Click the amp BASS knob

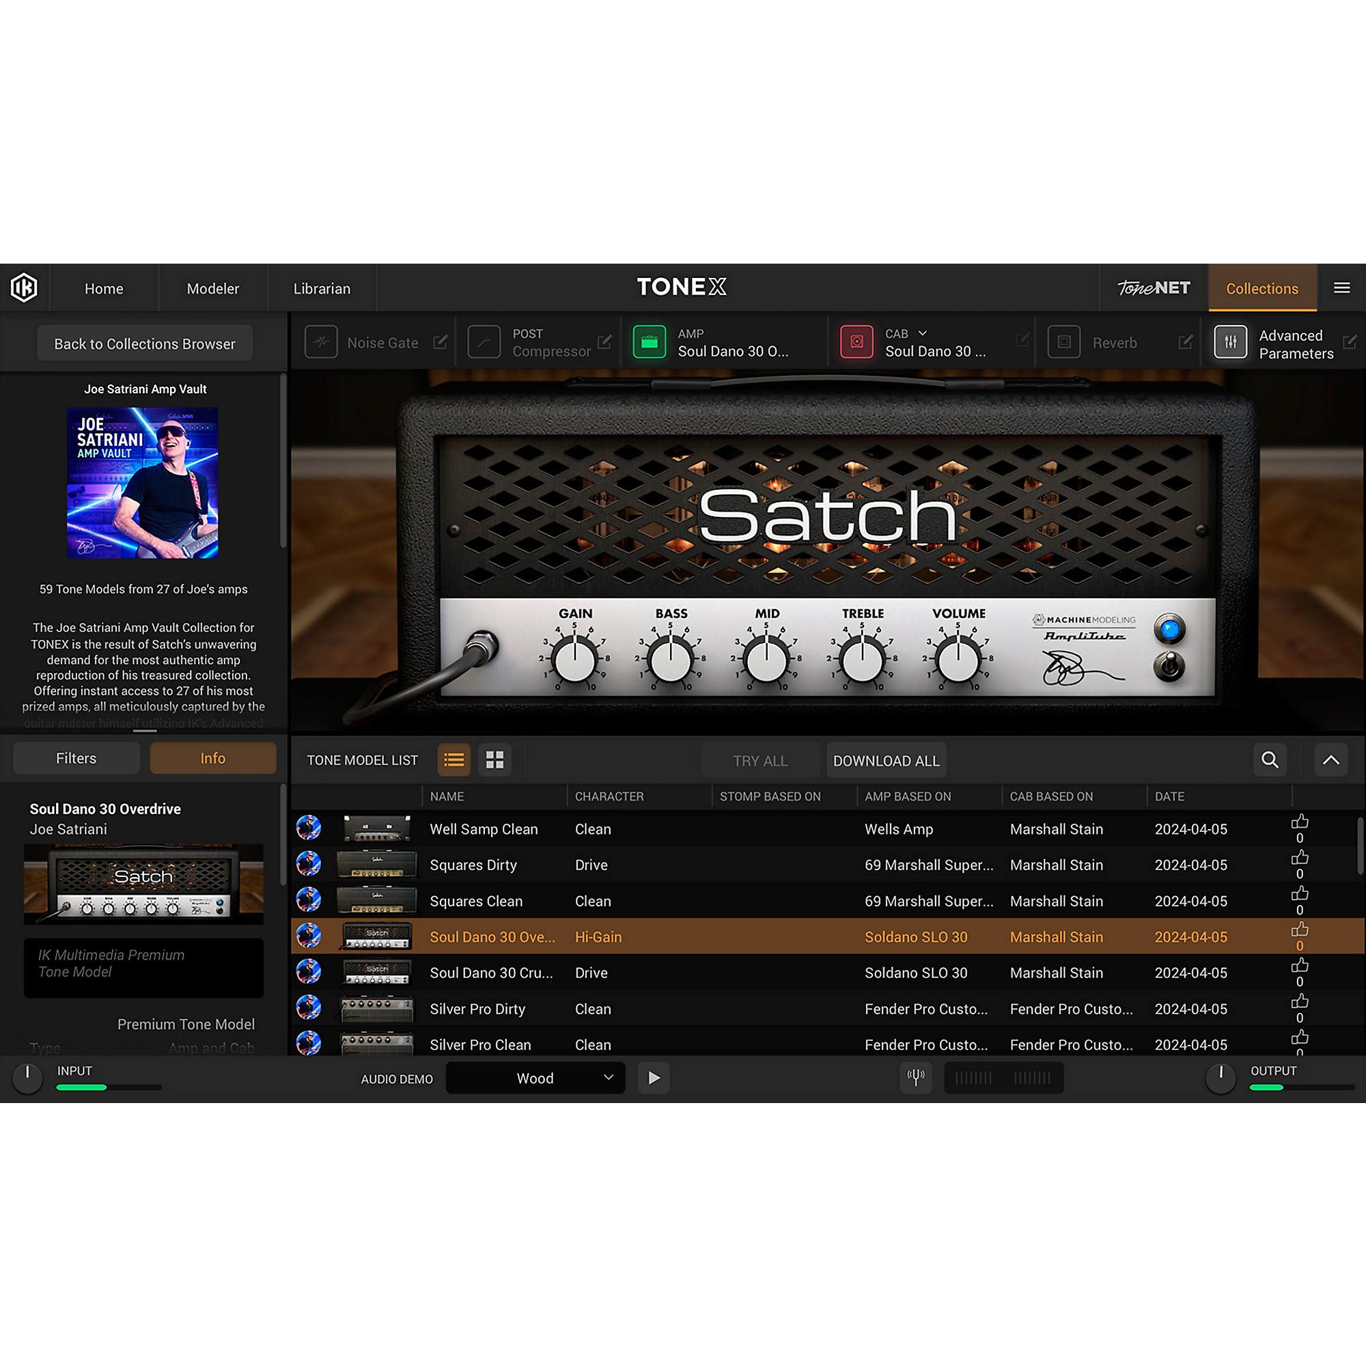pos(671,660)
